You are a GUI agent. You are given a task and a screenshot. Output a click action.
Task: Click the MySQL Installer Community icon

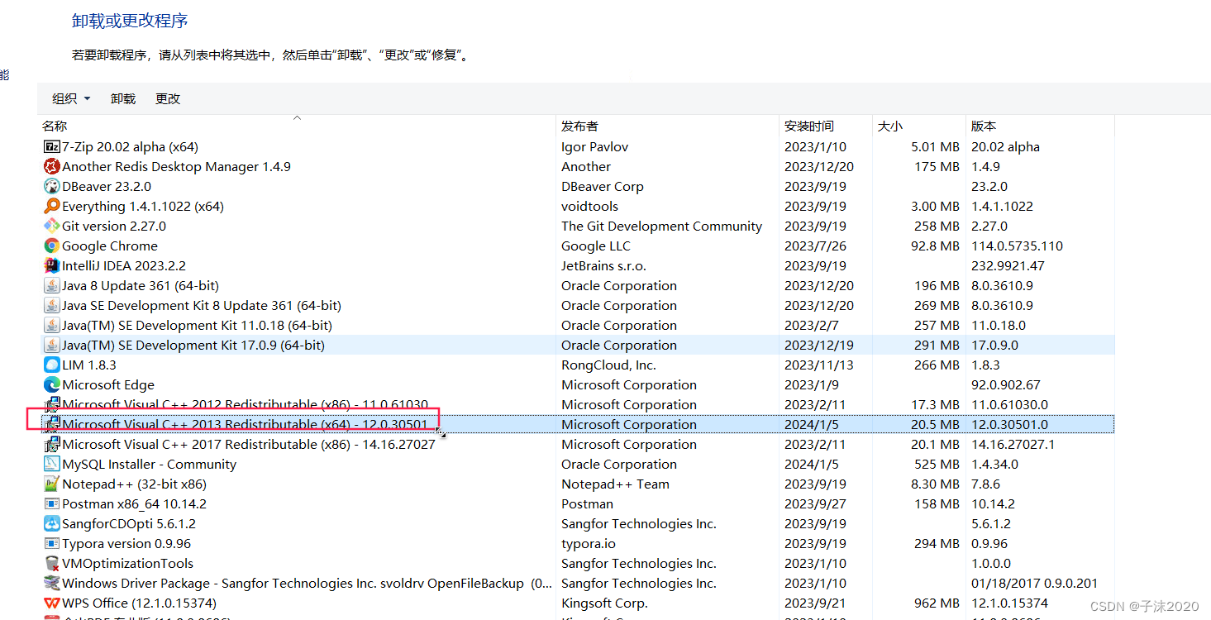click(x=52, y=464)
